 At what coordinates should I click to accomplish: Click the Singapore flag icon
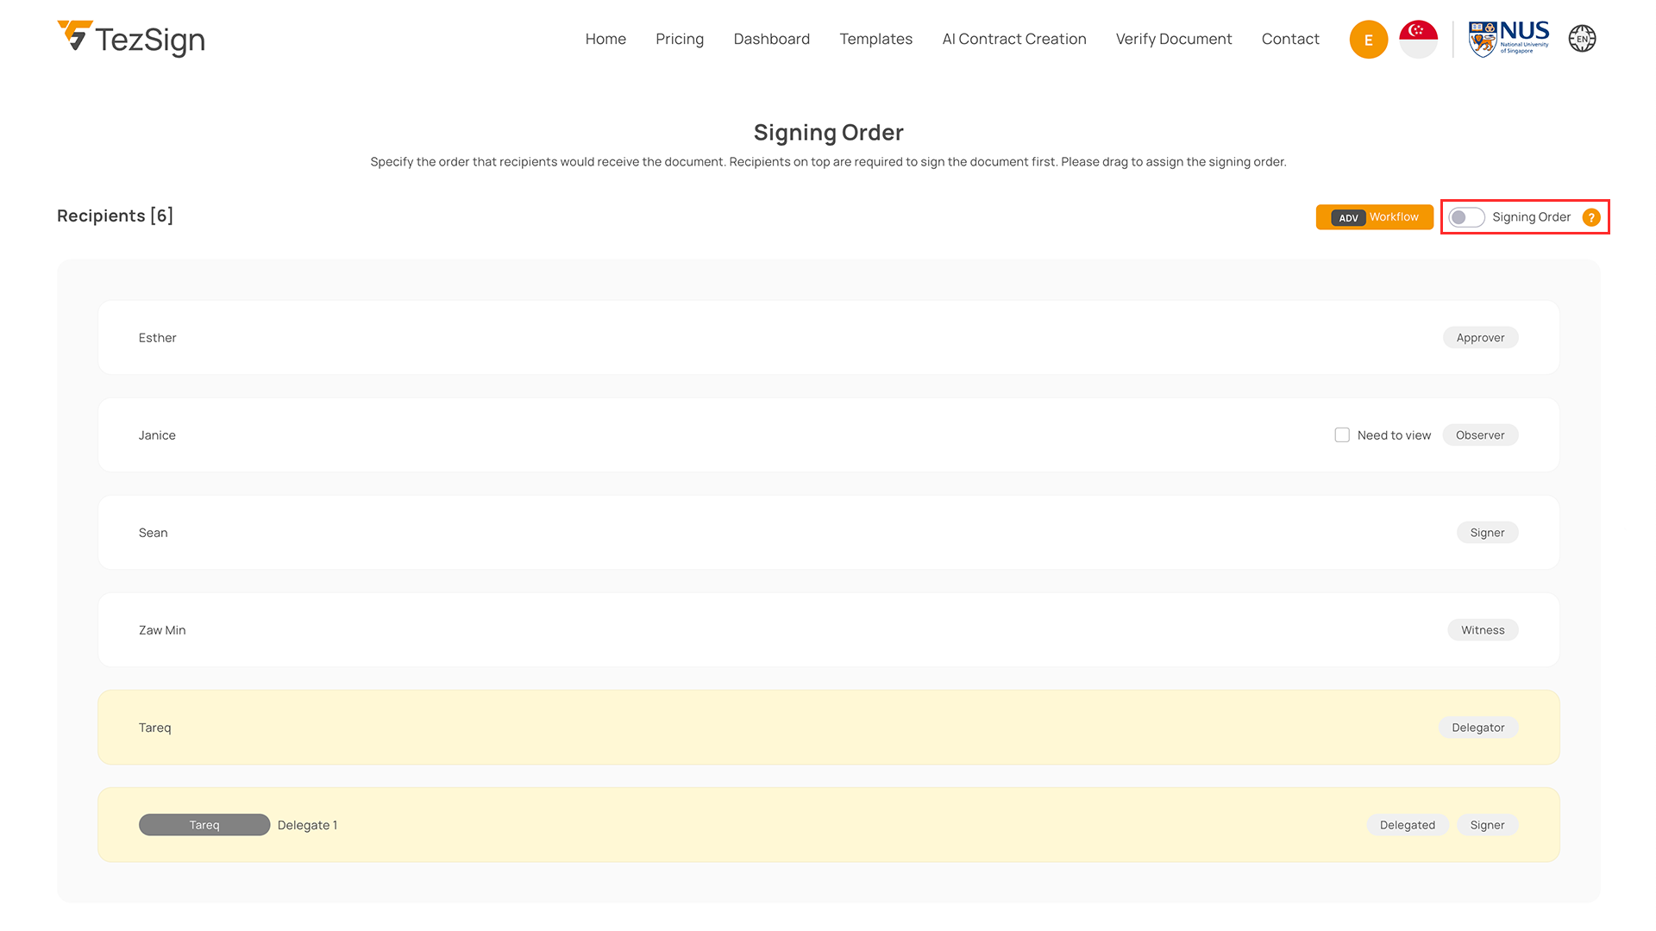pos(1418,39)
